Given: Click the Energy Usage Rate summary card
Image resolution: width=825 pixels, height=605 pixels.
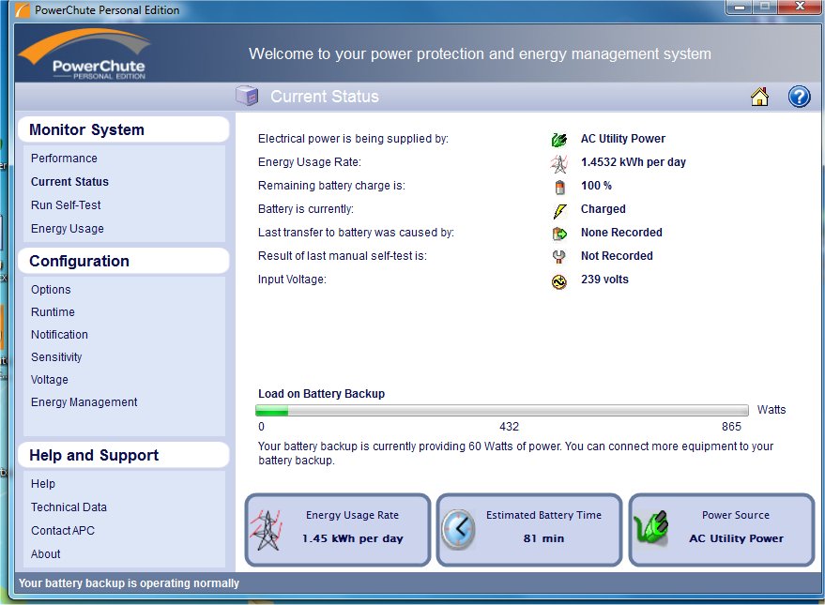Looking at the screenshot, I should pyautogui.click(x=338, y=530).
